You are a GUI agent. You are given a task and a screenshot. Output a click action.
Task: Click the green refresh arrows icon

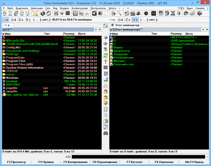pyautogui.click(x=106, y=55)
